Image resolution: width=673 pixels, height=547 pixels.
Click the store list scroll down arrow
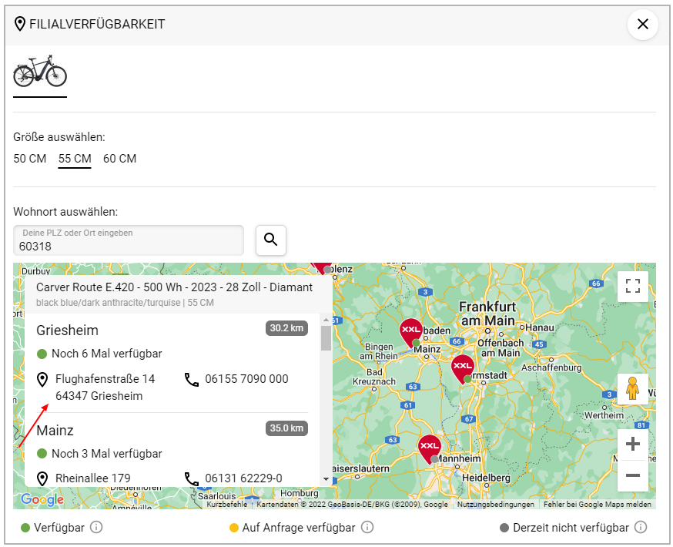326,478
